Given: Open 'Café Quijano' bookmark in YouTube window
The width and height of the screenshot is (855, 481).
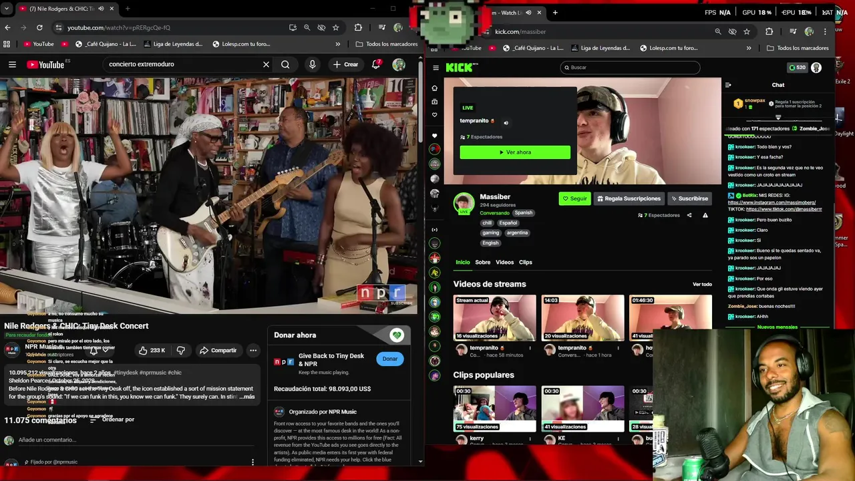Looking at the screenshot, I should (x=106, y=44).
